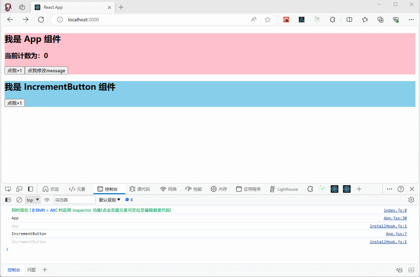This screenshot has height=277, width=420.
Task: Open console settings gear
Action: (411, 200)
